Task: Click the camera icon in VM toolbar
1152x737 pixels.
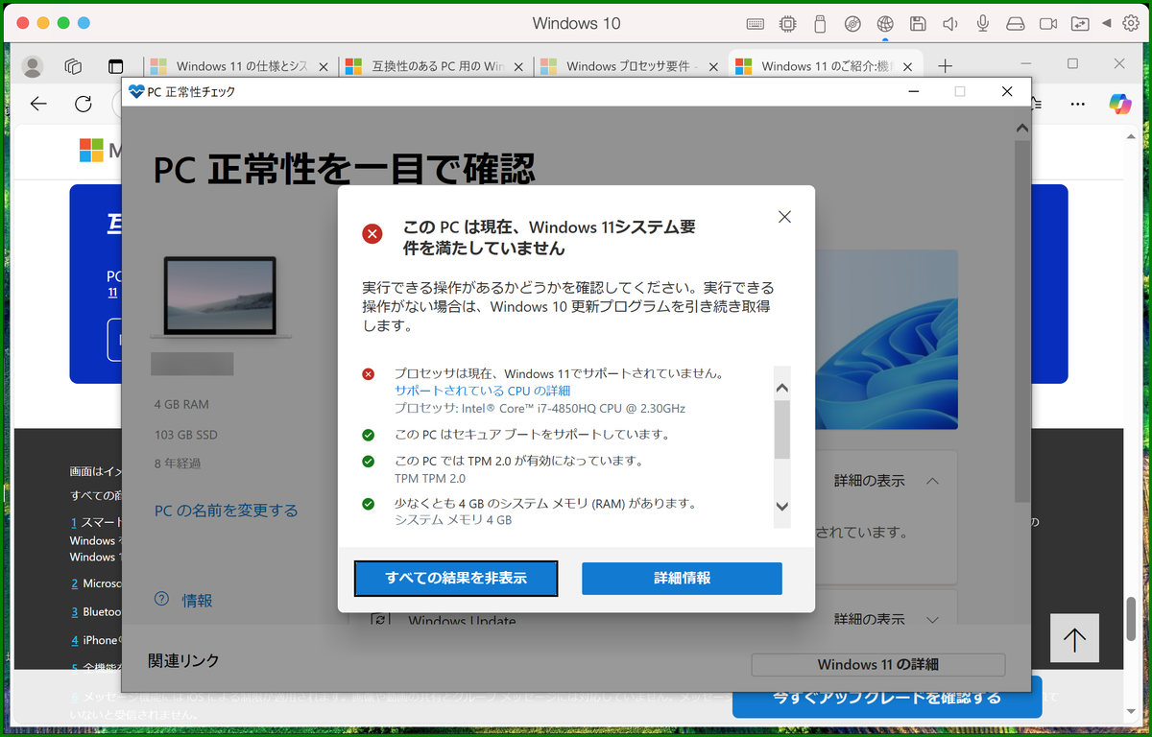Action: click(x=1048, y=23)
